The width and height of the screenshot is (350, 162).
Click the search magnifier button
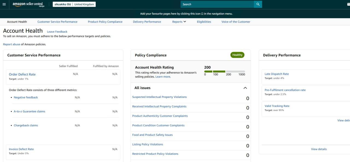coord(258,4)
